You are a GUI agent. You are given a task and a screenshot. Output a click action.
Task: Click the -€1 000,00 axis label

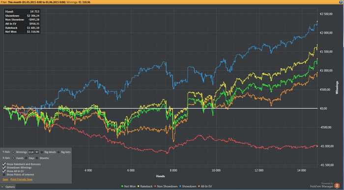tap(327, 146)
